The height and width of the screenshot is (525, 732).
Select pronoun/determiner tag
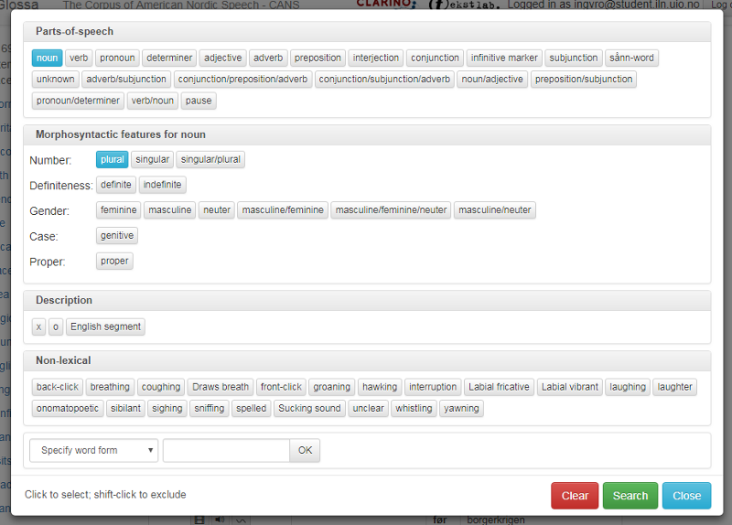click(x=78, y=101)
